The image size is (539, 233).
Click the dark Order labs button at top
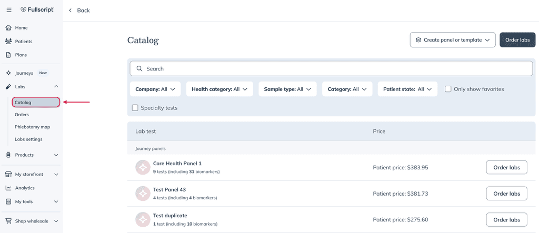click(517, 40)
